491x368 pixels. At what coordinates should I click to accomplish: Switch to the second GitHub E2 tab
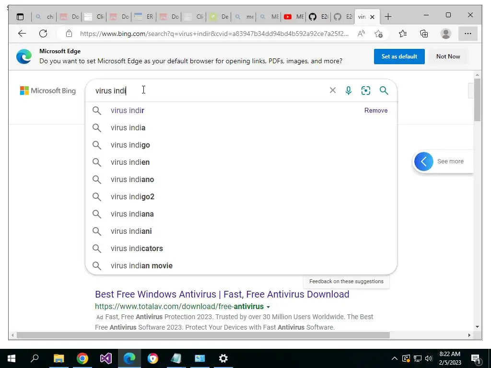tap(343, 17)
